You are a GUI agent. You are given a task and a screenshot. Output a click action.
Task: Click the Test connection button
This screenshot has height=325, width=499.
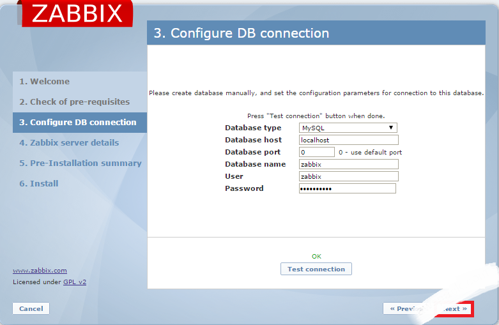[x=316, y=269]
